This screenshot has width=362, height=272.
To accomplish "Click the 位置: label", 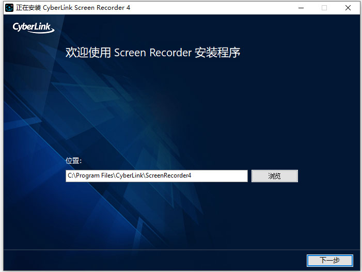I will point(73,161).
